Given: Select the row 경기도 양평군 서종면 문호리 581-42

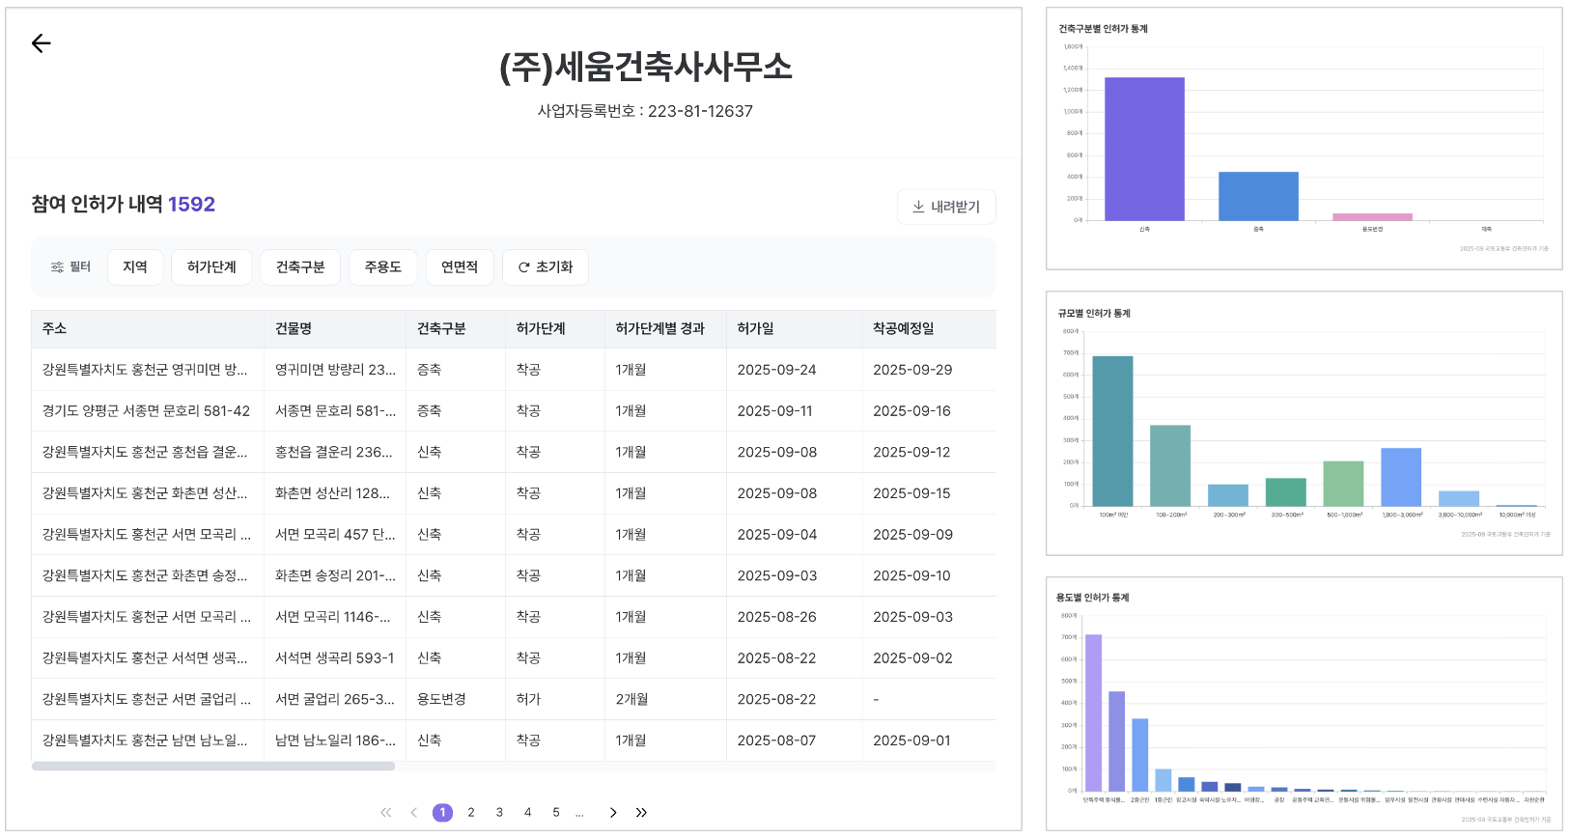Looking at the screenshot, I should [514, 411].
